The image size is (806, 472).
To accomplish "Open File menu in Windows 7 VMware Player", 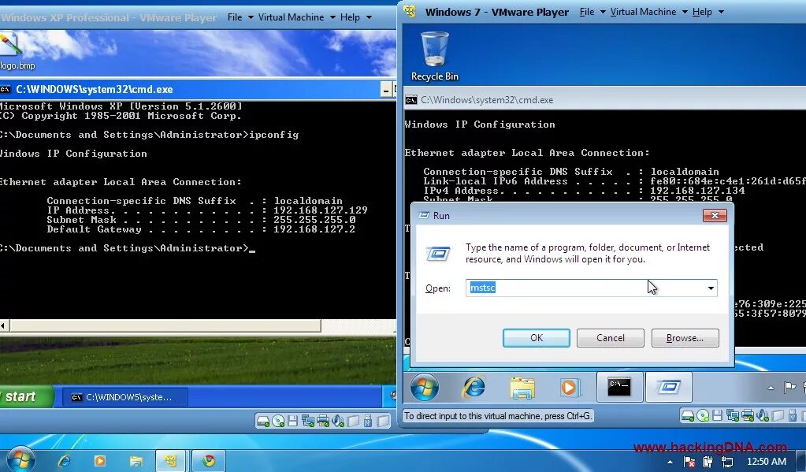I will (x=587, y=12).
